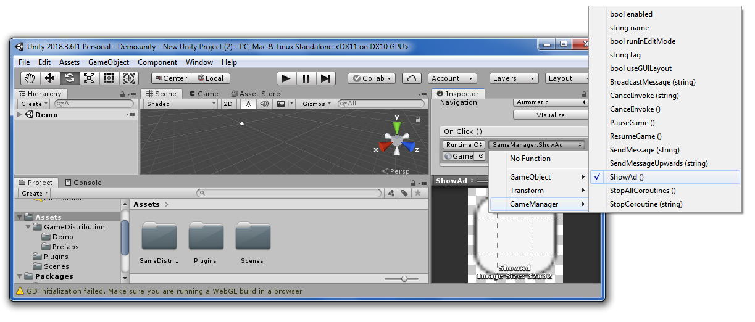Screen dimensions: 755x322
Task: Collapse the Packages tree node
Action: tap(20, 276)
